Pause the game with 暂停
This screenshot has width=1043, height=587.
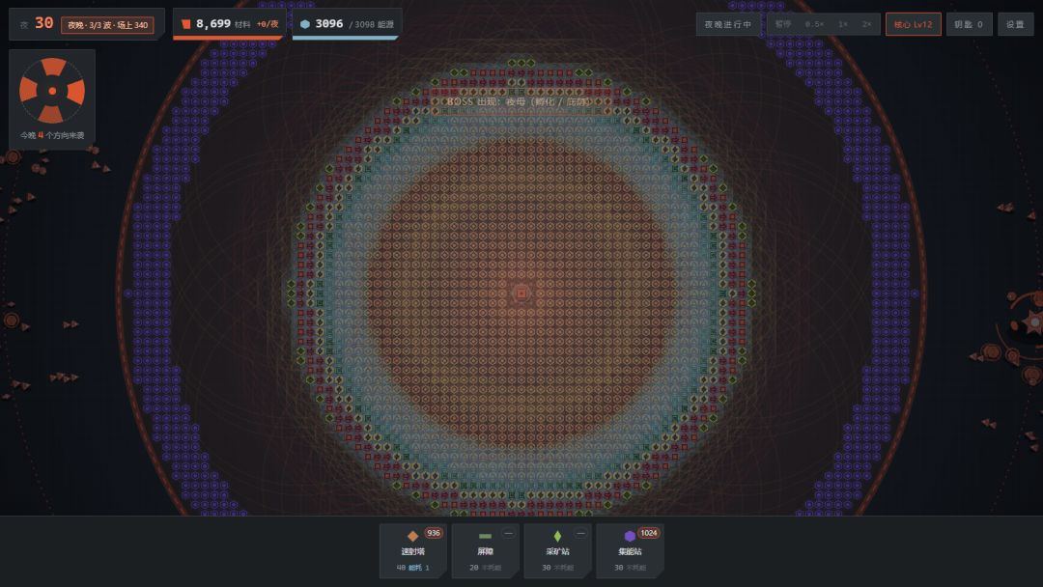pyautogui.click(x=783, y=24)
